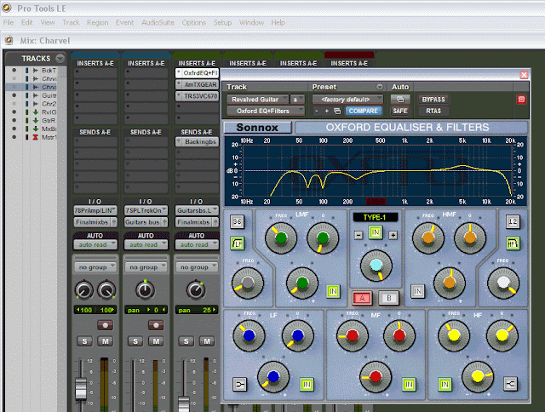Open the factory default preset dropdown

pos(347,100)
